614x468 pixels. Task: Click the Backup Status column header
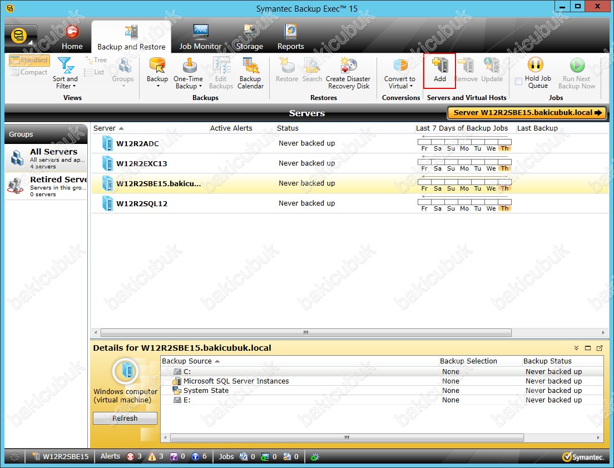coord(563,361)
